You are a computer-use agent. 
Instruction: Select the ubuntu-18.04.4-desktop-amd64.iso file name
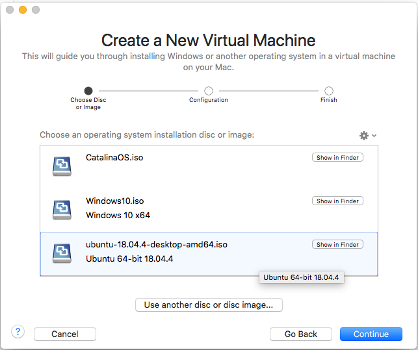[157, 245]
